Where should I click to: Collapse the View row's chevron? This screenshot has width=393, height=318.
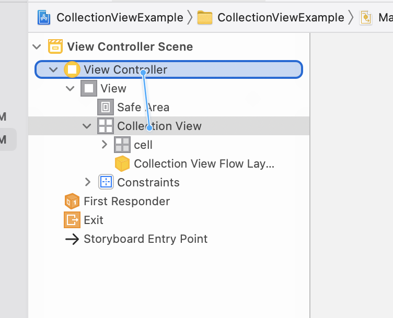pos(70,88)
